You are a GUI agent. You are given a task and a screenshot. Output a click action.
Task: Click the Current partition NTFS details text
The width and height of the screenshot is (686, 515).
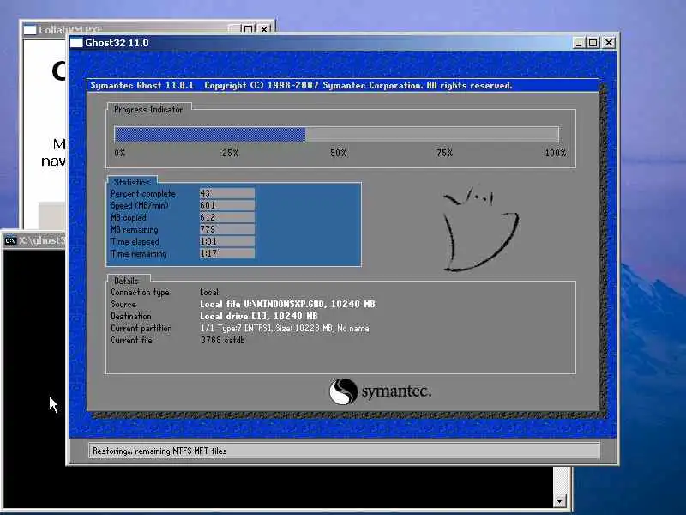(285, 328)
